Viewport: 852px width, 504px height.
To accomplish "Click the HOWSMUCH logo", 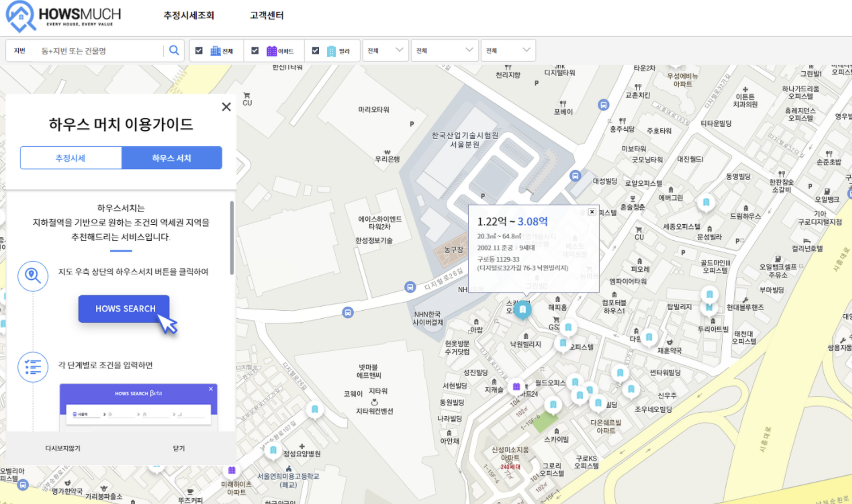I will (63, 17).
